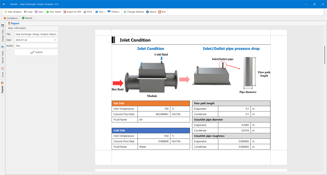Click Cold Side table header
This screenshot has height=175, width=327.
coord(151,131)
